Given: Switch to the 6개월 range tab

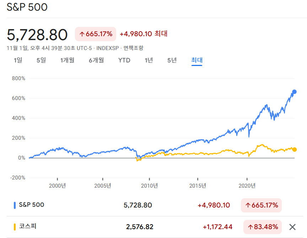Looking at the screenshot, I should coord(96,60).
